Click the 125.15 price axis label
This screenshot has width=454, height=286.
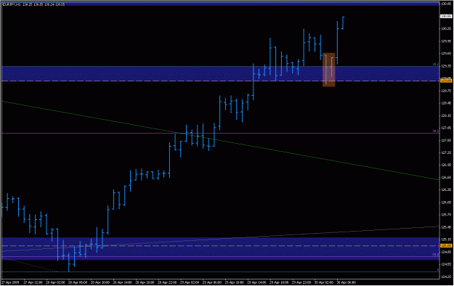click(x=446, y=240)
